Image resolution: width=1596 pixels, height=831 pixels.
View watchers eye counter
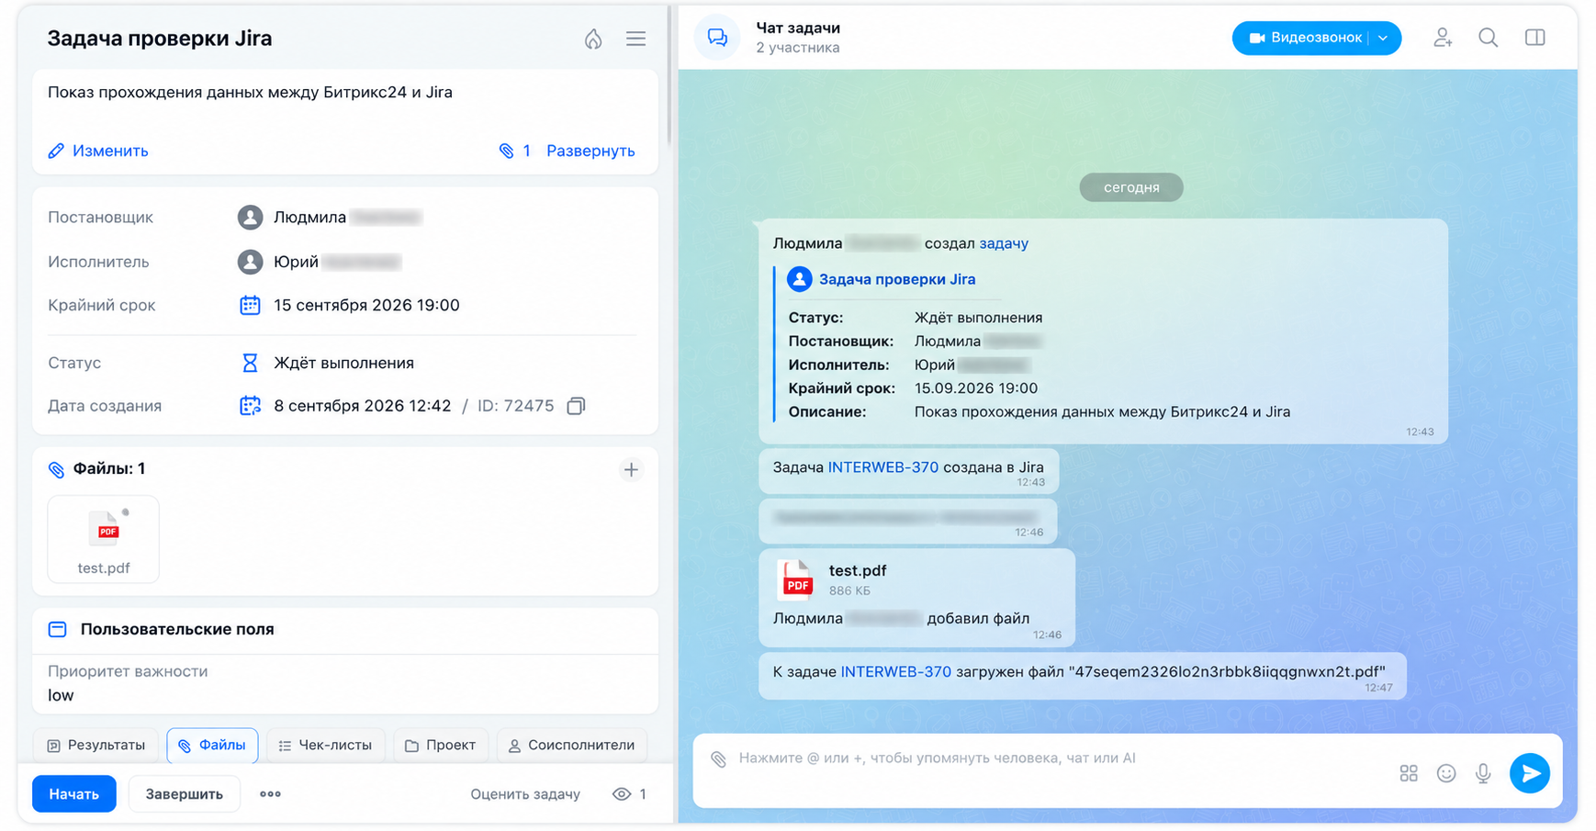[x=629, y=794]
